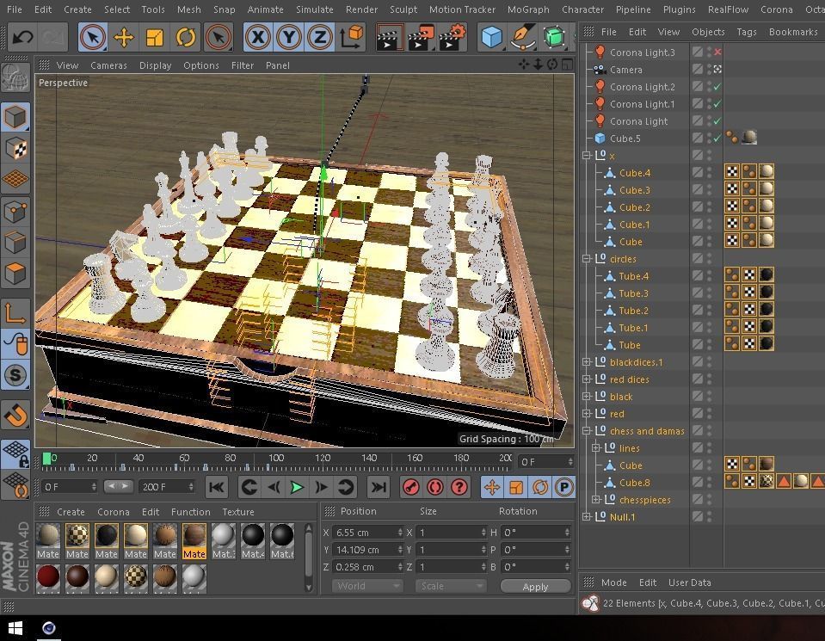The width and height of the screenshot is (825, 641).
Task: Click the locked workplane icon
Action: click(15, 453)
